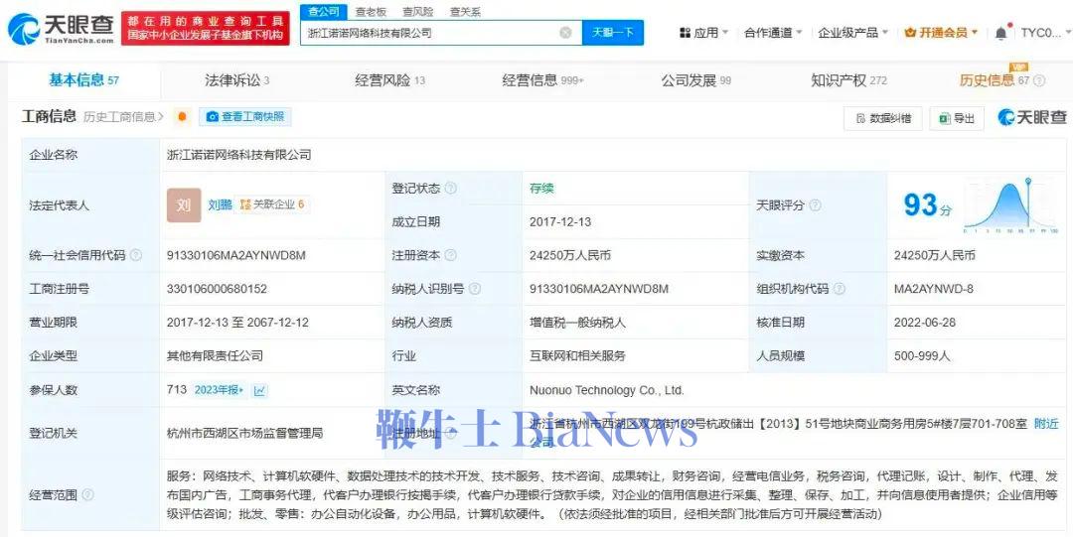Click the 刘 avatar thumbnail
The width and height of the screenshot is (1073, 537).
click(x=184, y=204)
